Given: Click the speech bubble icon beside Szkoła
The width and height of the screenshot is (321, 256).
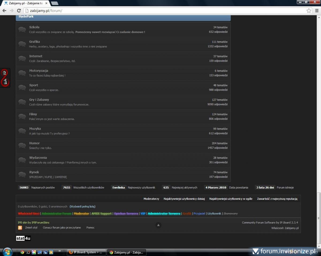Looking at the screenshot, I should click(x=22, y=29).
